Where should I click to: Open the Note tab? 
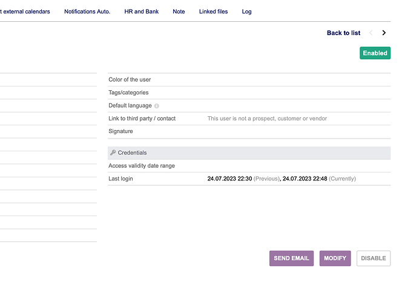tap(179, 11)
